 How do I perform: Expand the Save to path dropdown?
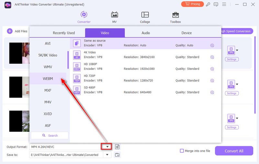coord(107,155)
